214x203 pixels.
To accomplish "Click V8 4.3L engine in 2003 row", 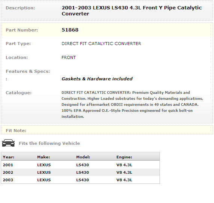I will tap(124, 180).
